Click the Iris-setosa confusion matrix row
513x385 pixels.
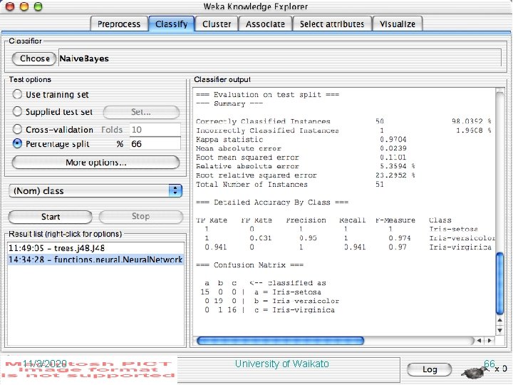[x=261, y=292]
